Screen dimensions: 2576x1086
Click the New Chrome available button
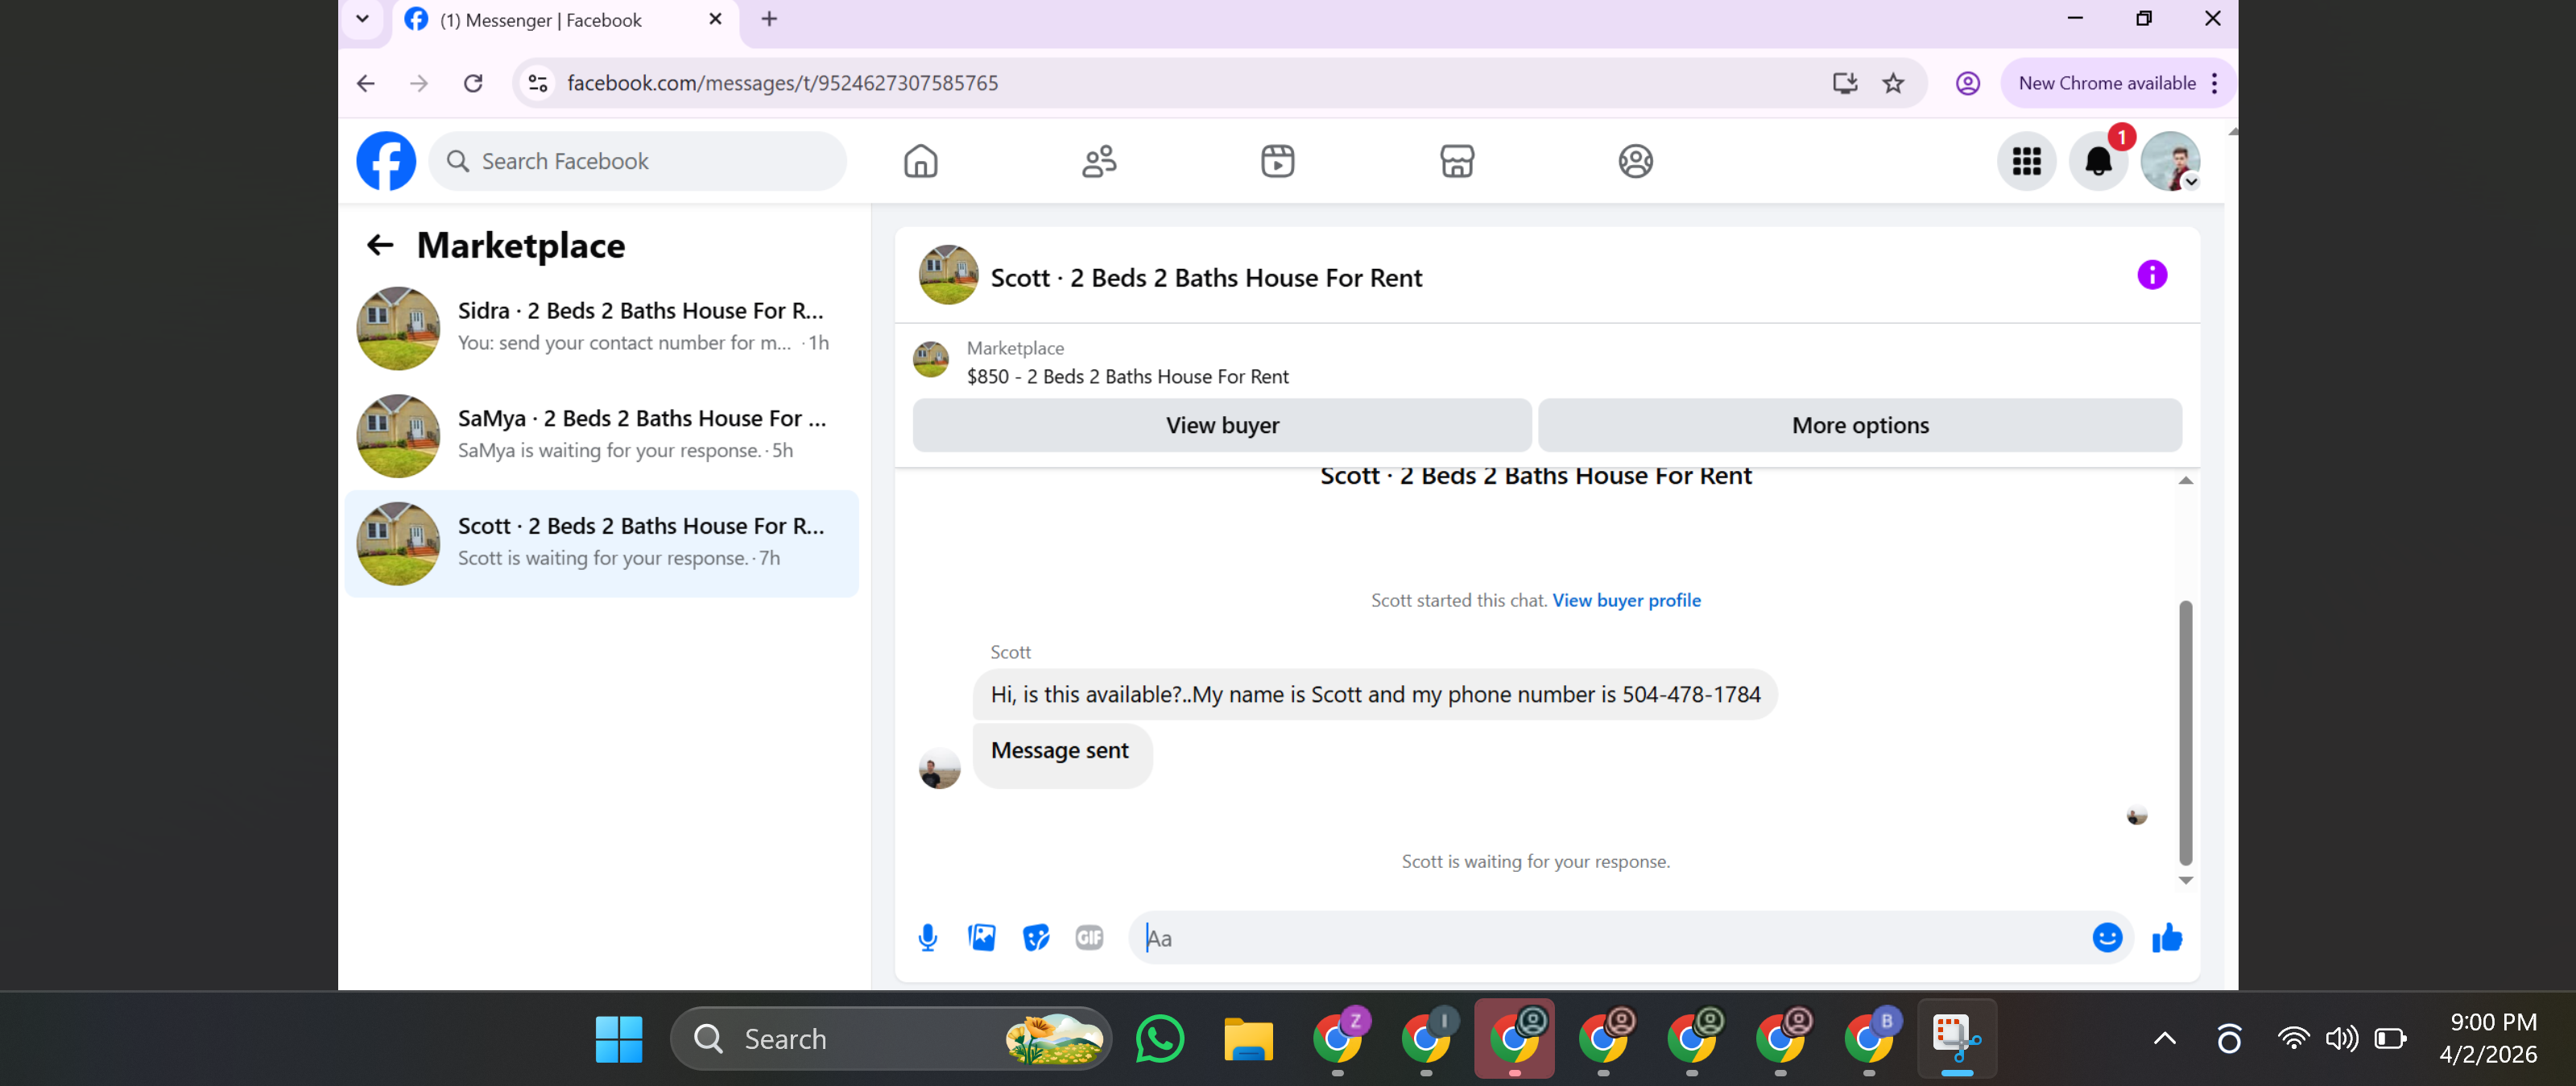pyautogui.click(x=2106, y=83)
